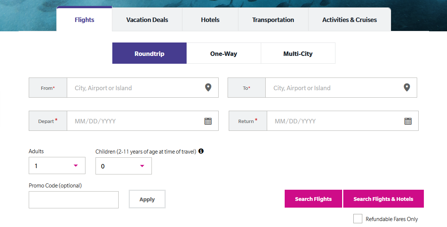Open the Activities & Cruises tab
Image resolution: width=447 pixels, height=227 pixels.
point(350,20)
